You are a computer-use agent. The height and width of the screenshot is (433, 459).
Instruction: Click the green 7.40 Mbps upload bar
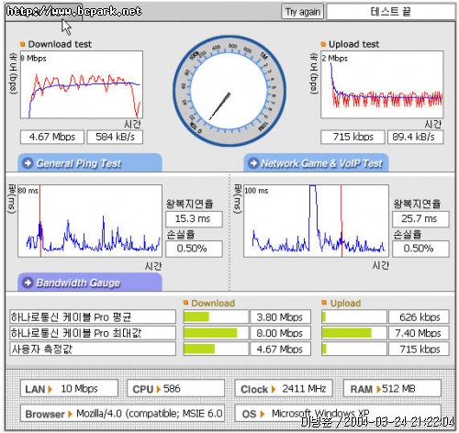[x=347, y=333]
